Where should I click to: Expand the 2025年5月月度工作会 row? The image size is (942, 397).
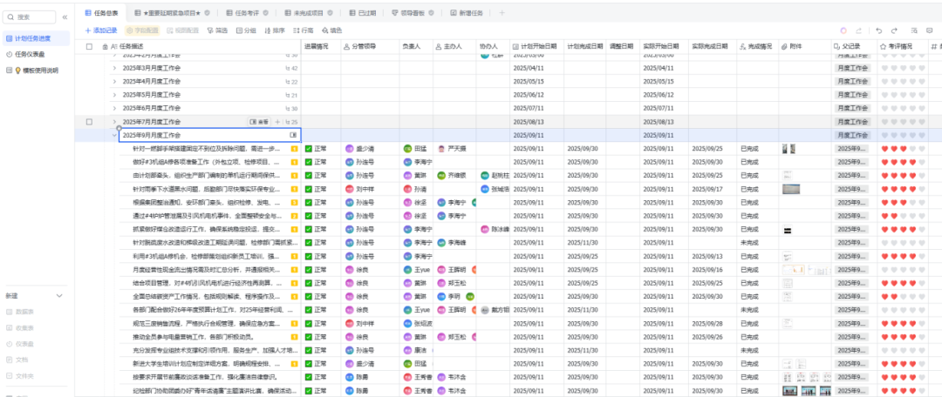(114, 95)
